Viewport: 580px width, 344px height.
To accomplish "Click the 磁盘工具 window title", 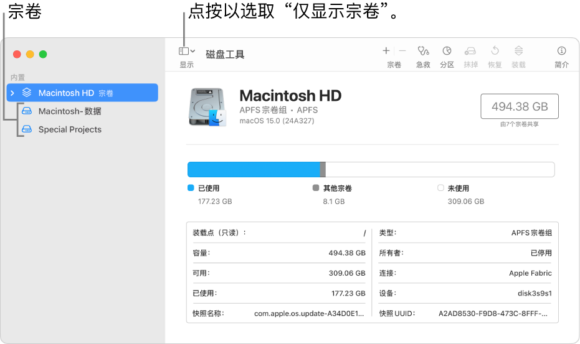I will click(225, 54).
